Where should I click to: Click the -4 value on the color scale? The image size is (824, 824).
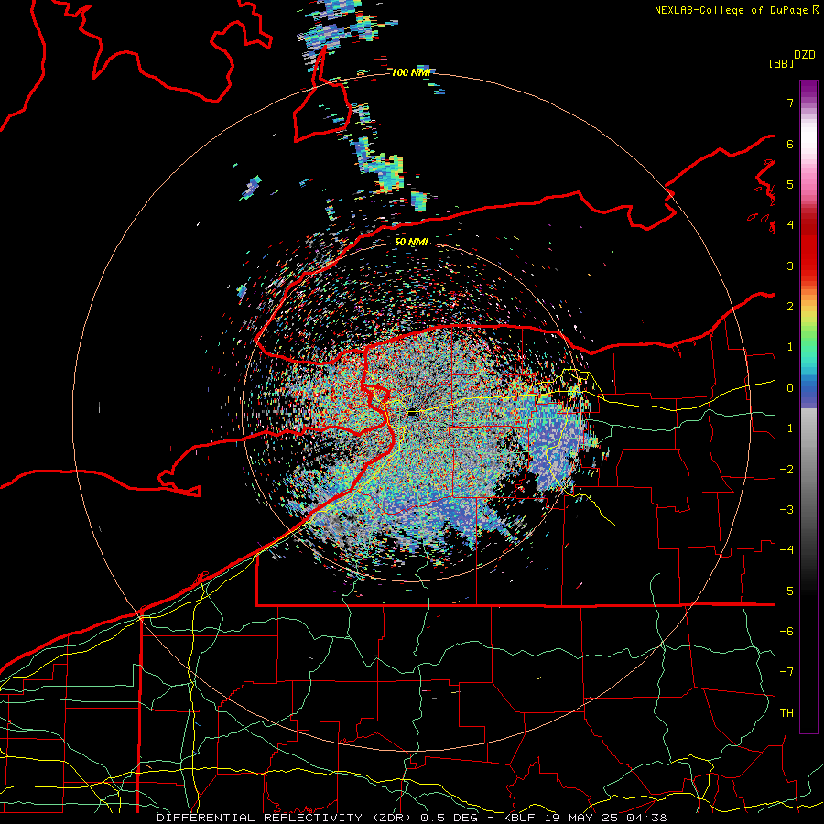pyautogui.click(x=786, y=550)
